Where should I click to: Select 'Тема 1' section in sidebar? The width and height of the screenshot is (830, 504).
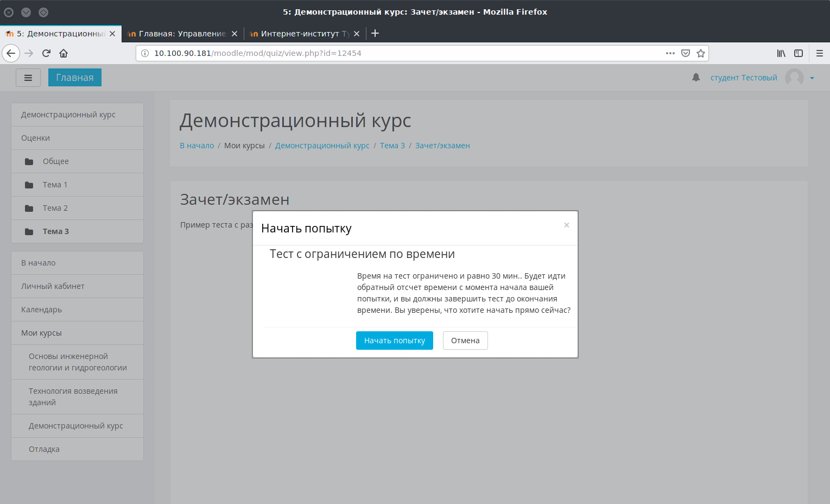point(77,185)
